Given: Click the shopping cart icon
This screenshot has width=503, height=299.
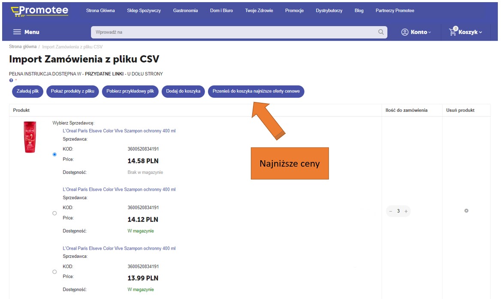Looking at the screenshot, I should click(x=453, y=32).
